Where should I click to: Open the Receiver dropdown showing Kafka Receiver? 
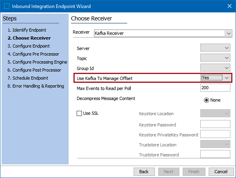tap(163, 33)
